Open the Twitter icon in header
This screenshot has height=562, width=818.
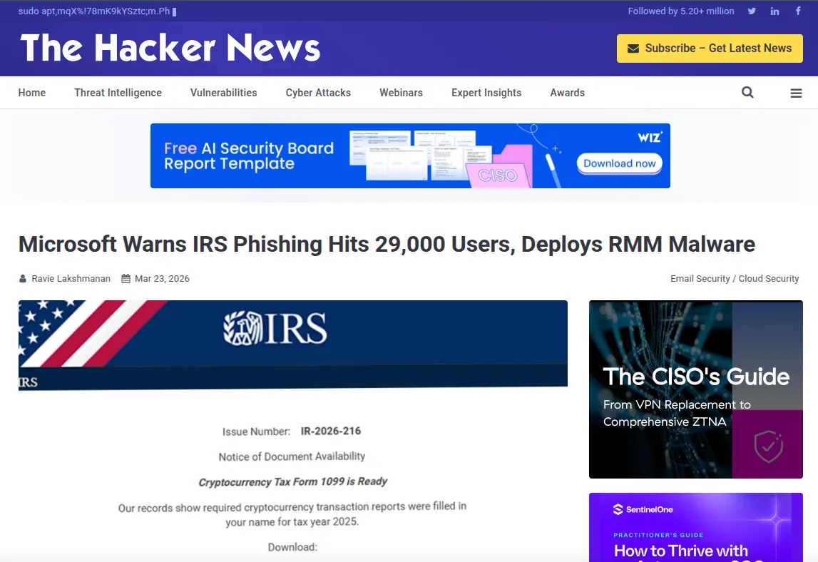coord(752,11)
